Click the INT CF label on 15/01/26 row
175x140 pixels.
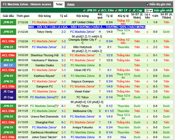(8, 65)
